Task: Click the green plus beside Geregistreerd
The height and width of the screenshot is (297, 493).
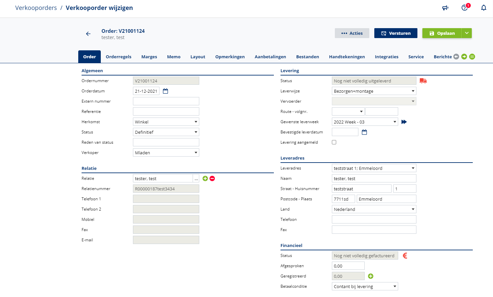Action: [x=371, y=276]
